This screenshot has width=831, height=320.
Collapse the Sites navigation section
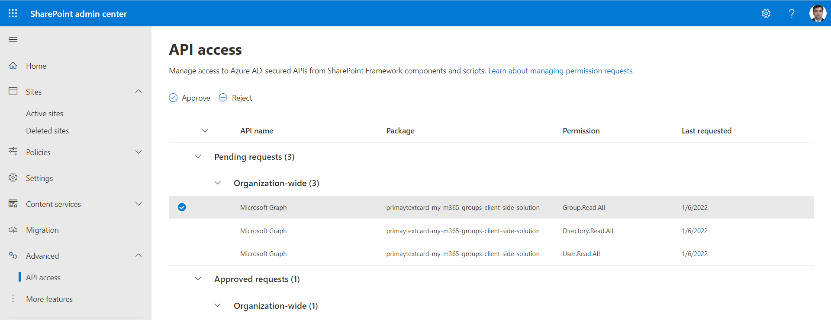click(138, 92)
